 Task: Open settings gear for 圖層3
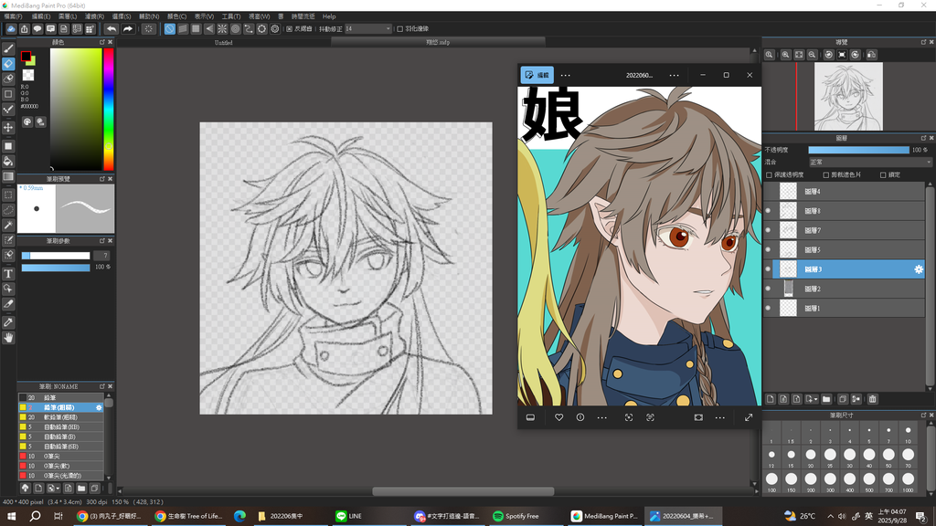pyautogui.click(x=919, y=269)
